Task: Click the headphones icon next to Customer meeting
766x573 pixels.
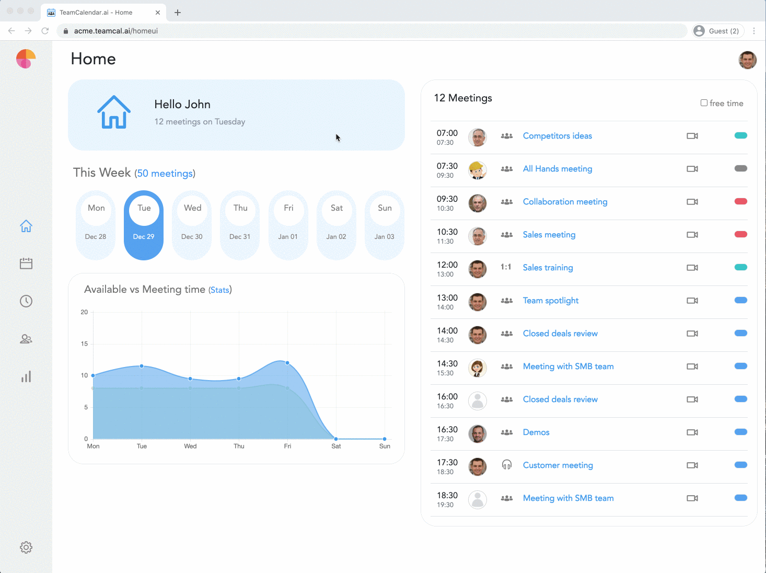Action: point(506,465)
